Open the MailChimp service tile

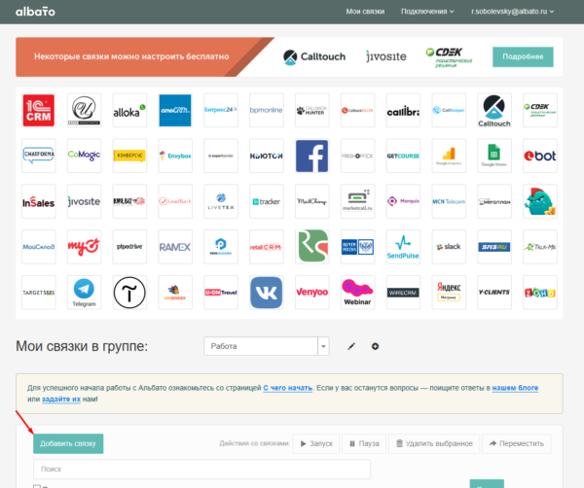click(311, 201)
